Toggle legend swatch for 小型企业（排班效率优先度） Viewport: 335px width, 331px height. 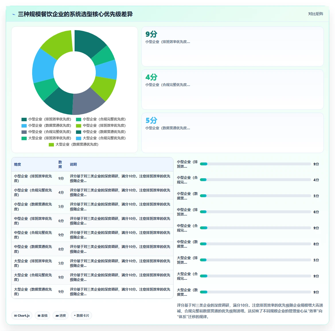click(24, 119)
